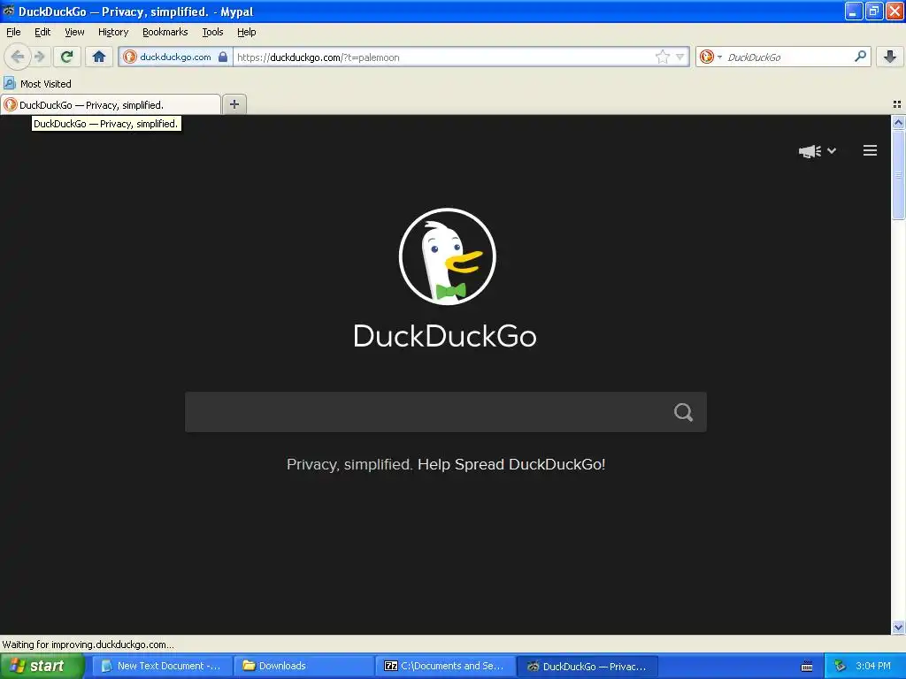Click the scrollbar up arrow
Viewport: 906px width, 679px height.
(898, 122)
